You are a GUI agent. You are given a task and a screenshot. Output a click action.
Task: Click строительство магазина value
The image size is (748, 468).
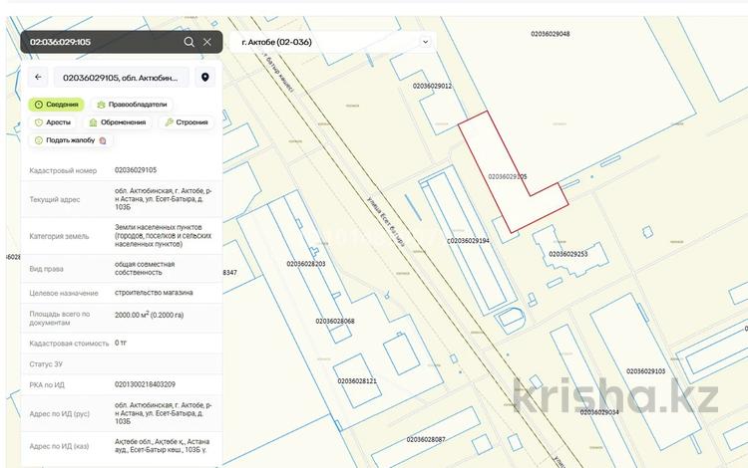pyautogui.click(x=154, y=293)
